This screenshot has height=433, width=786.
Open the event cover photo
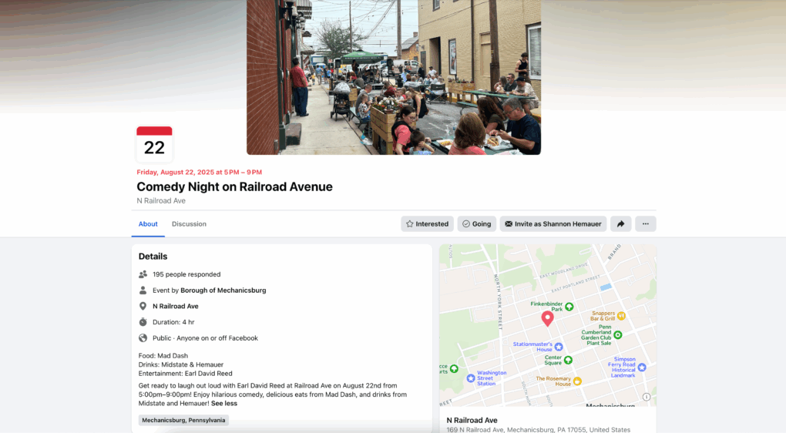[394, 77]
